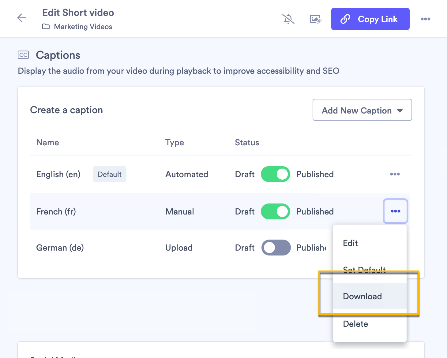447x358 pixels.
Task: Open the top-right more options menu
Action: [x=425, y=19]
